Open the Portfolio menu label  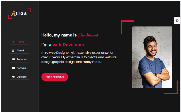coord(22,68)
